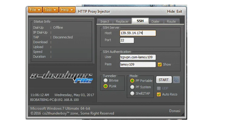Image resolution: width=233 pixels, height=139 pixels.
Task: Click the a-developer logo image
Action: coord(62,77)
